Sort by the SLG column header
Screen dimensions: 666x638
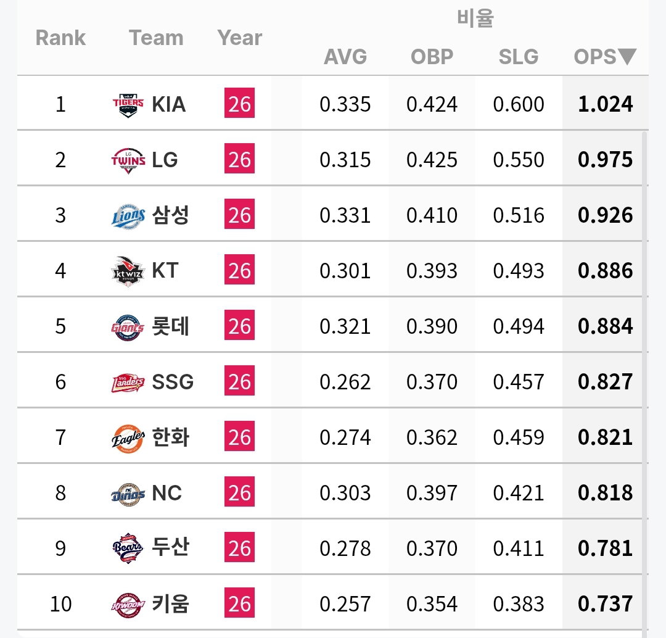518,57
